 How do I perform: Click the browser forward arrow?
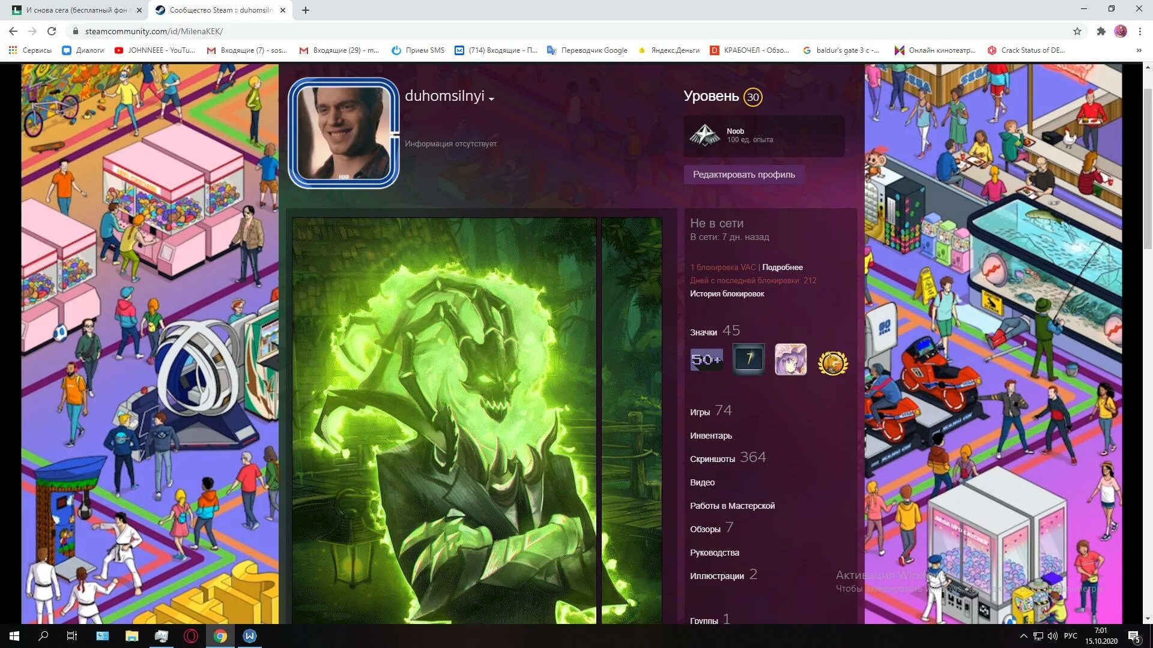tap(32, 31)
